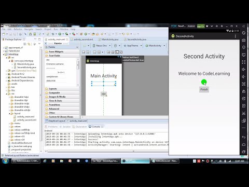Image resolution: width=249 pixels, height=187 pixels.
Task: Select MainActivity.java in Package Explorer
Action: pos(25,64)
